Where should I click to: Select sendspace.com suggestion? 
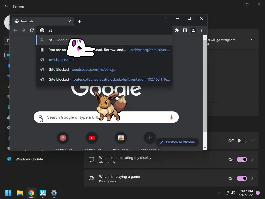[x=104, y=60]
